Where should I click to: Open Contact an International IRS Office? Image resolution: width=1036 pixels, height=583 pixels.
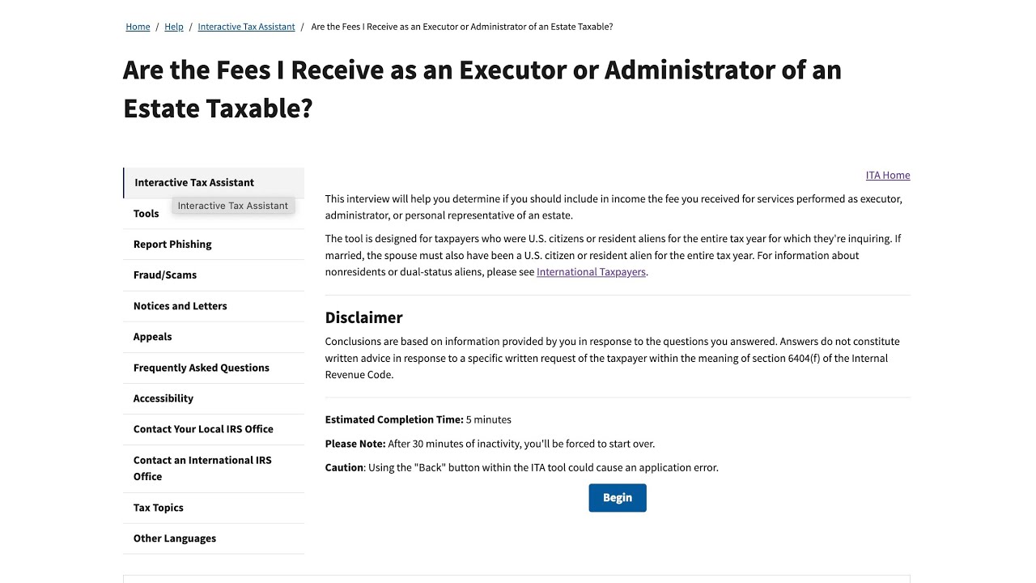[x=202, y=468]
